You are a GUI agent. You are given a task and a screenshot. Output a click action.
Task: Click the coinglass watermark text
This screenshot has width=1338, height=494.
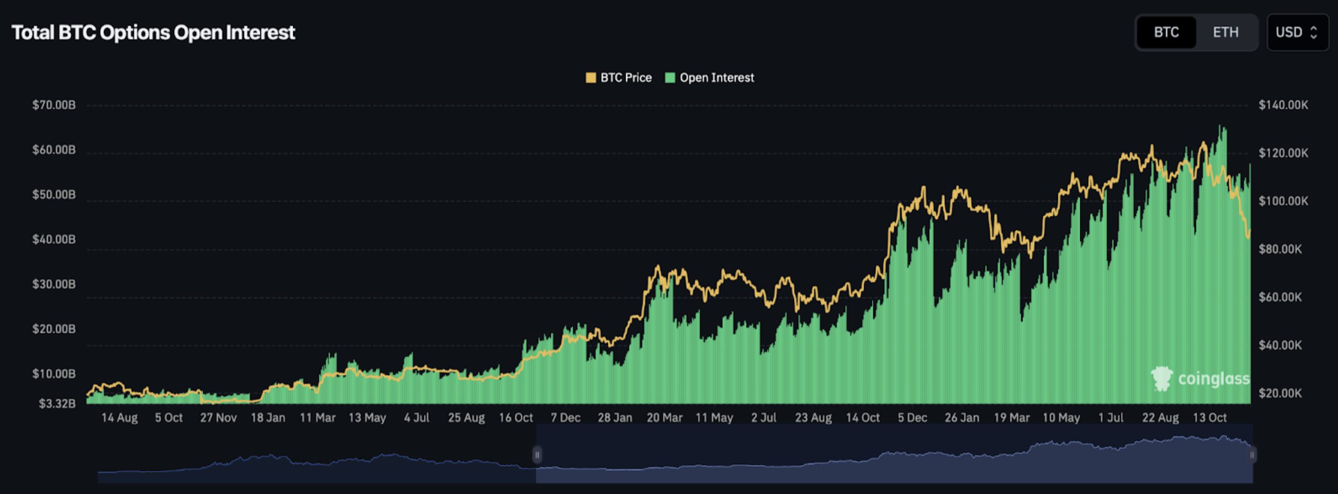(x=1214, y=379)
